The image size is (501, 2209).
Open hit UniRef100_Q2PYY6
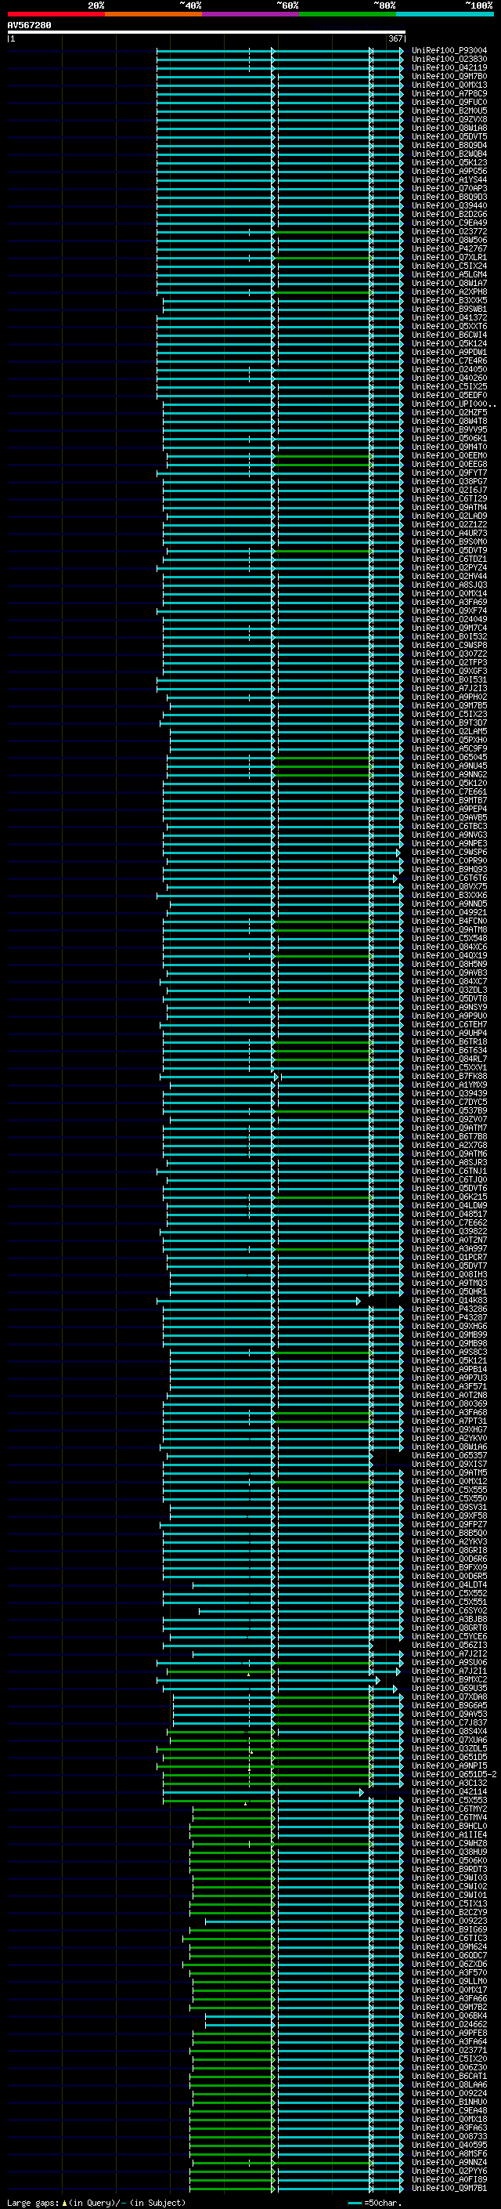pos(449,2171)
